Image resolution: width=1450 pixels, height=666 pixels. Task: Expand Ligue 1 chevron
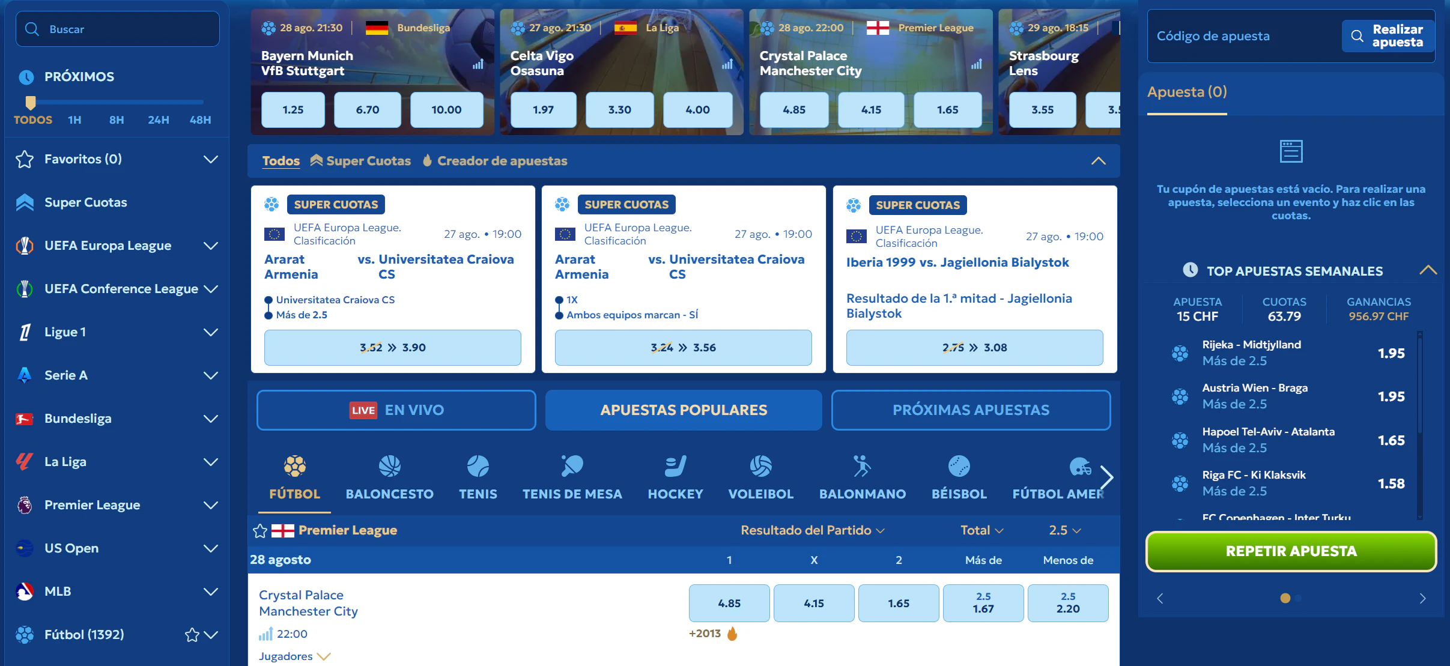[211, 332]
